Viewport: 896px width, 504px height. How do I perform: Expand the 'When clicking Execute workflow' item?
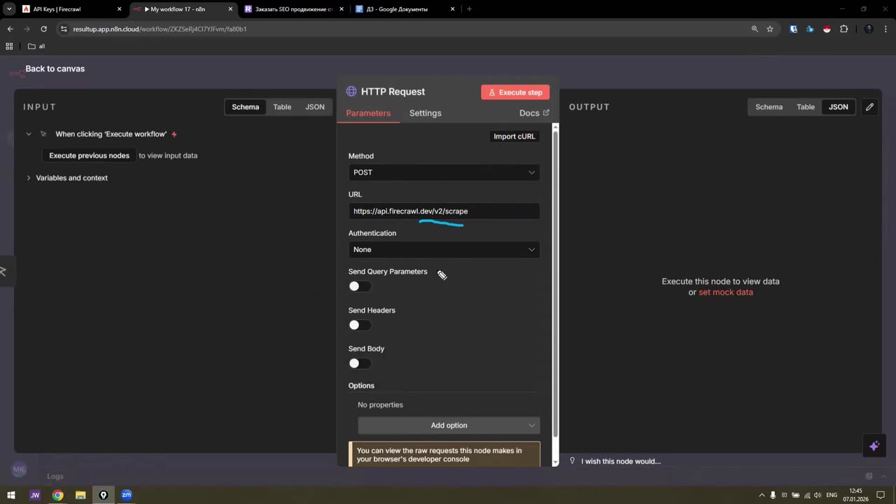29,134
